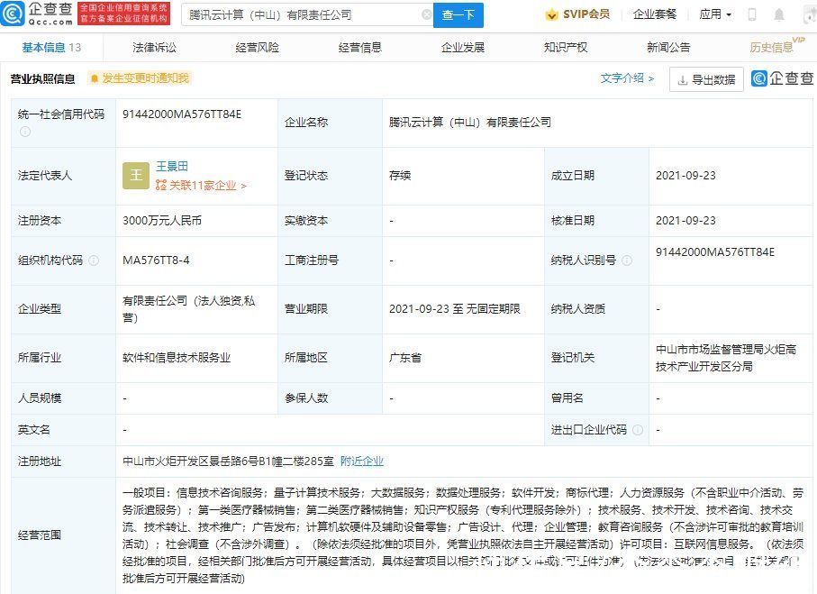Click the 查一下 search button
The image size is (817, 594).
click(x=458, y=15)
